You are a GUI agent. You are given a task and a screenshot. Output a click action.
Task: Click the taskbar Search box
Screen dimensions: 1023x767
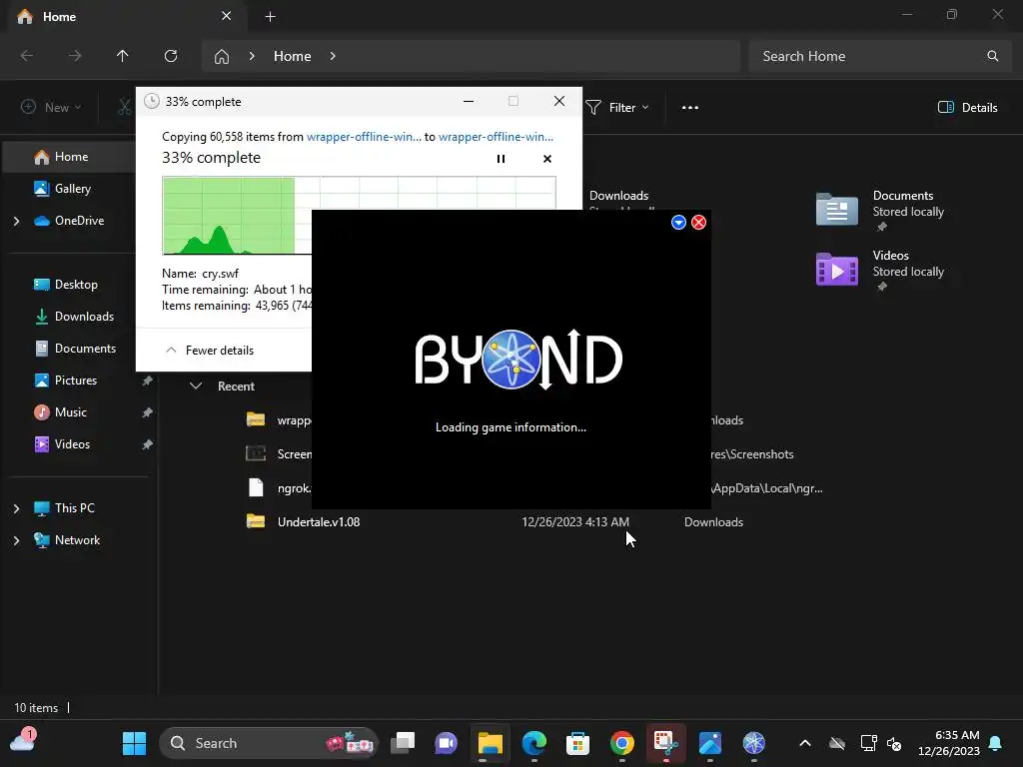pyautogui.click(x=269, y=743)
